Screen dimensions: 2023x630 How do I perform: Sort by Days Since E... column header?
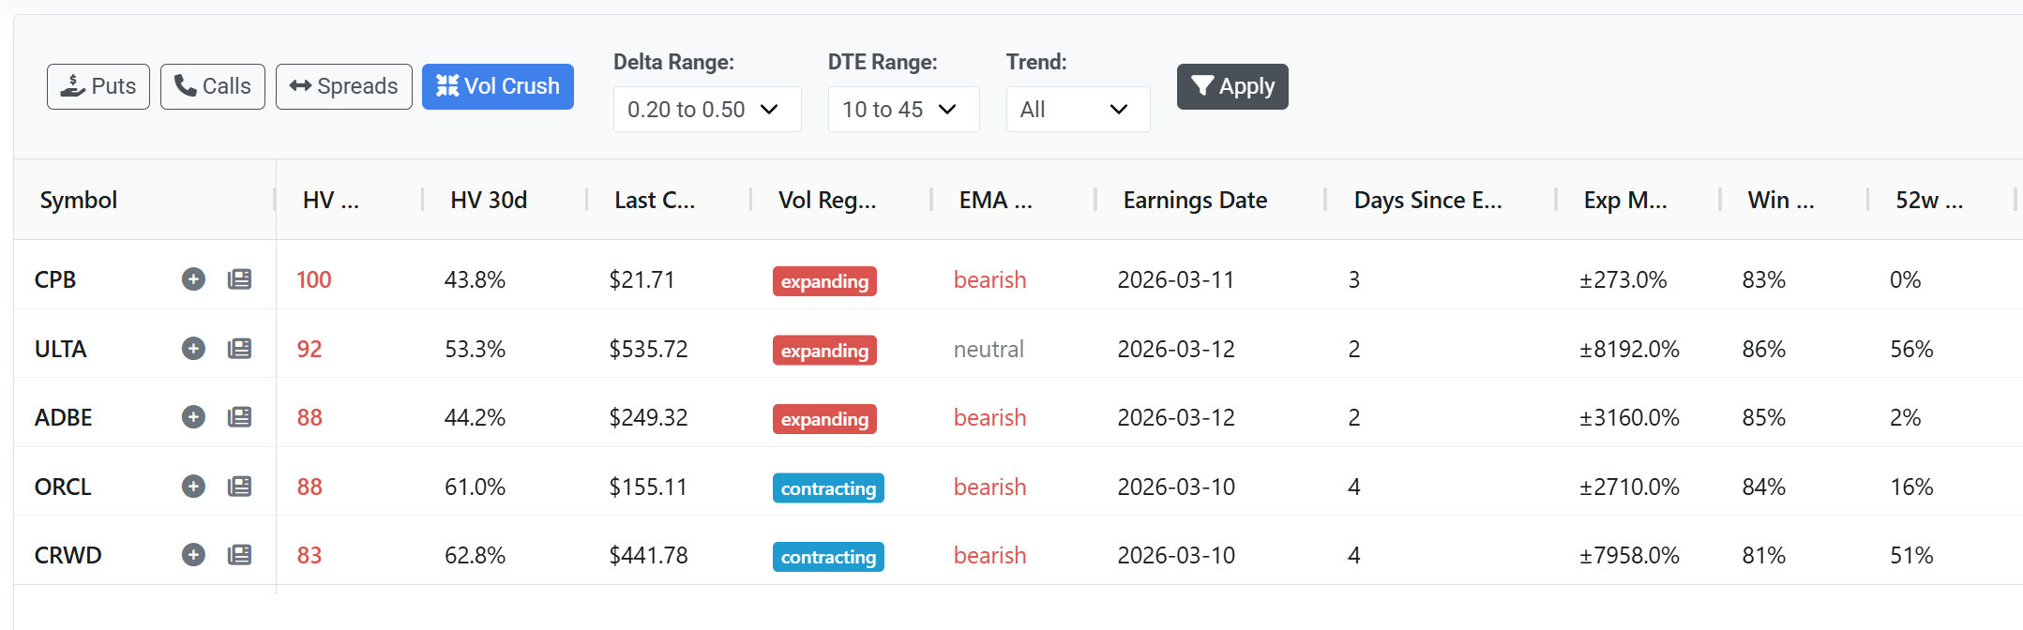click(1427, 200)
